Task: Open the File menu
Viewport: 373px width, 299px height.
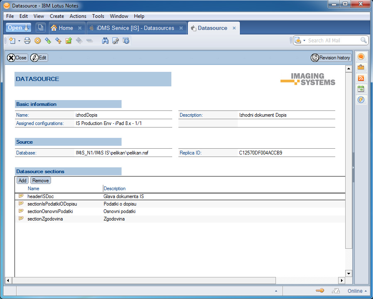Action: pyautogui.click(x=10, y=16)
